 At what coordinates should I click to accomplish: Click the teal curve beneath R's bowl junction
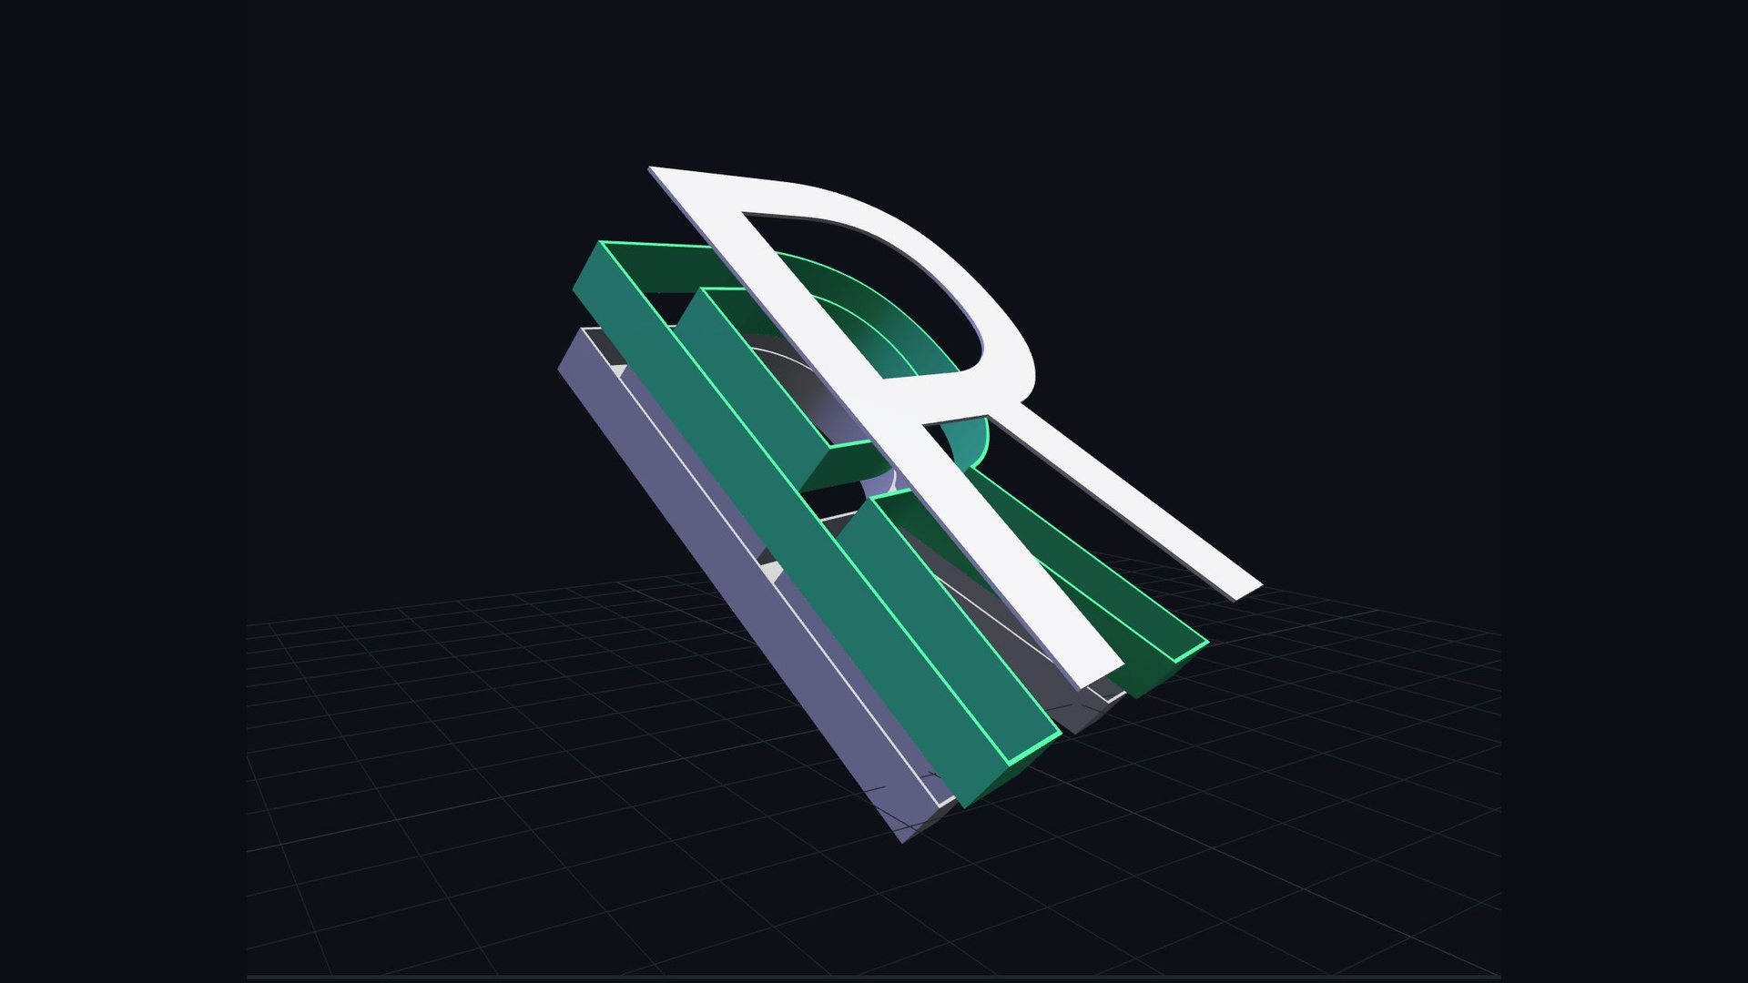point(970,441)
